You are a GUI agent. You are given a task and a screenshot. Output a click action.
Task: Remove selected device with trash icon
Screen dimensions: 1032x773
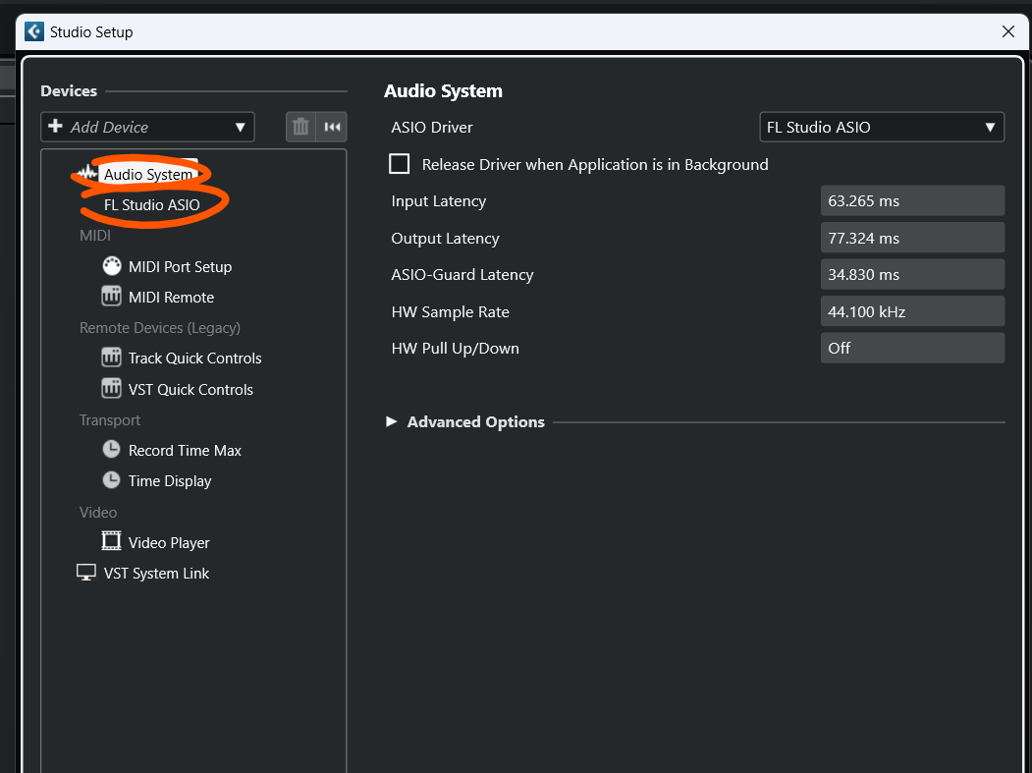300,127
